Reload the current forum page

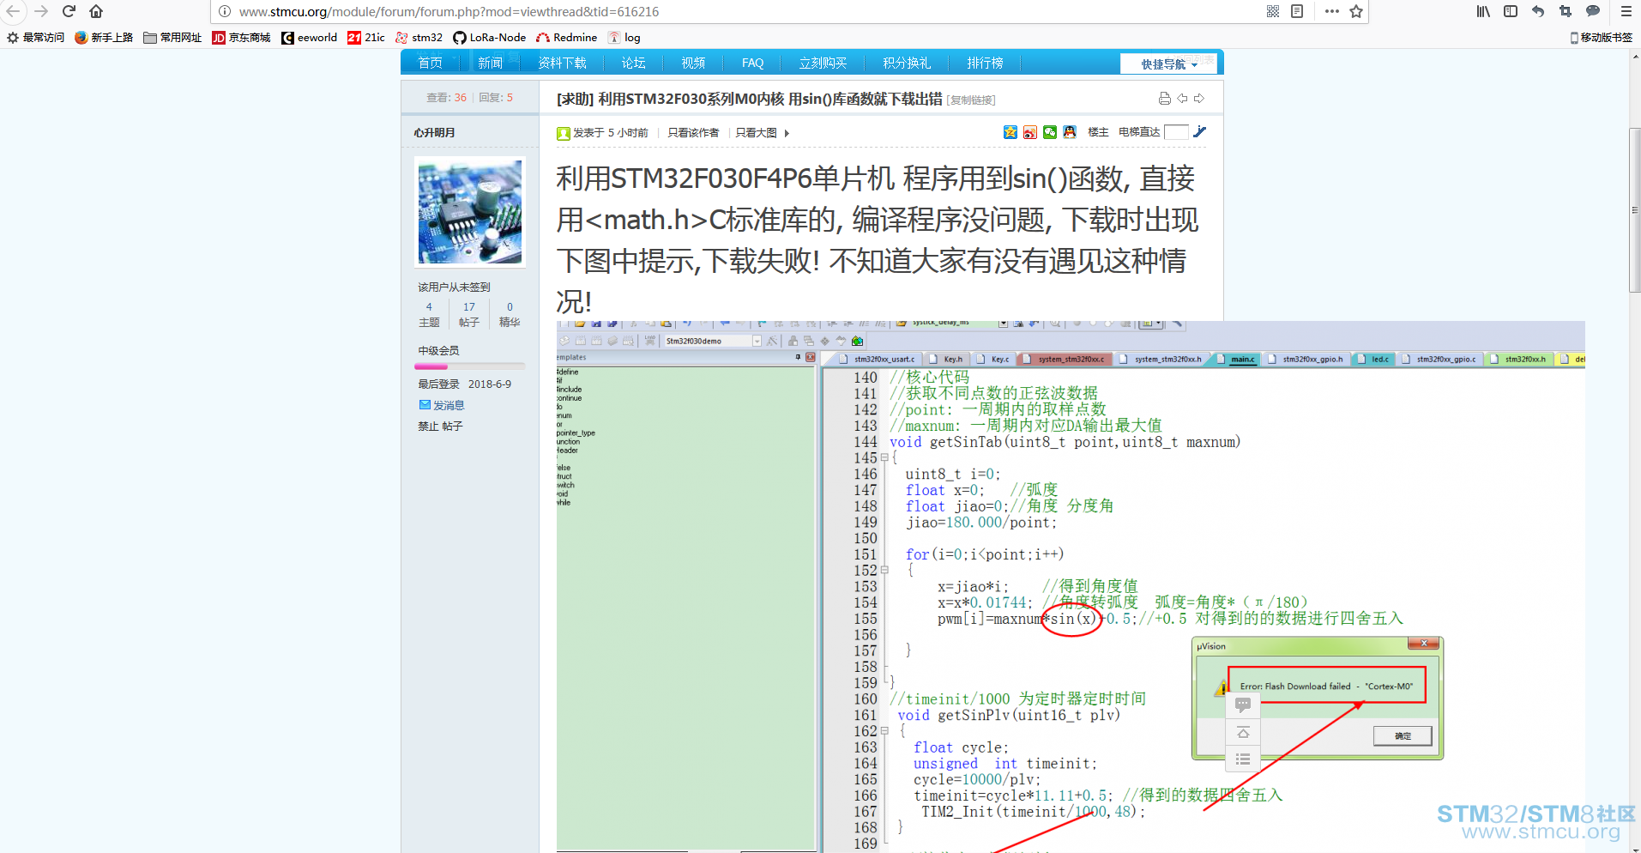coord(69,11)
